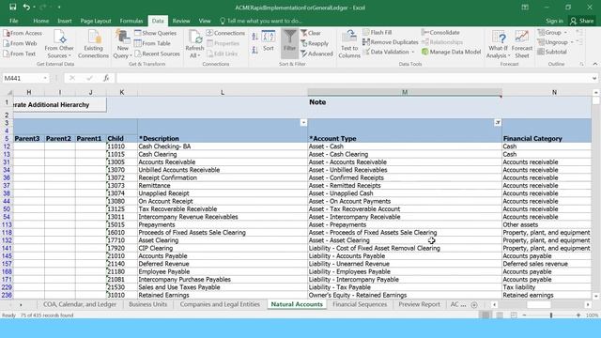Click the insert function fx icon
601x338 pixels.
point(106,78)
